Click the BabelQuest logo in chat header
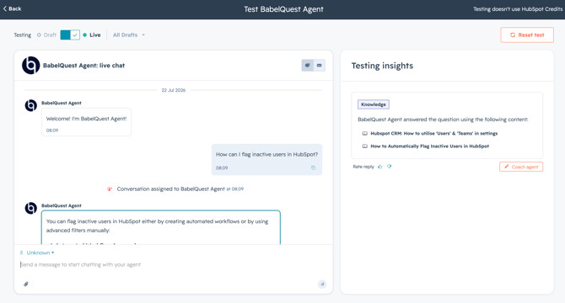 coord(31,66)
